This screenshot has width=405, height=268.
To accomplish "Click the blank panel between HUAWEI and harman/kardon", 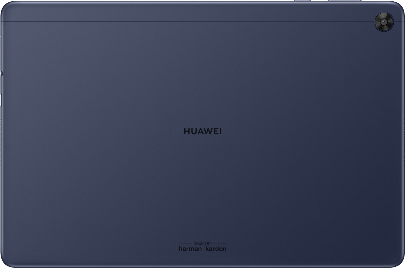I will 202,189.
